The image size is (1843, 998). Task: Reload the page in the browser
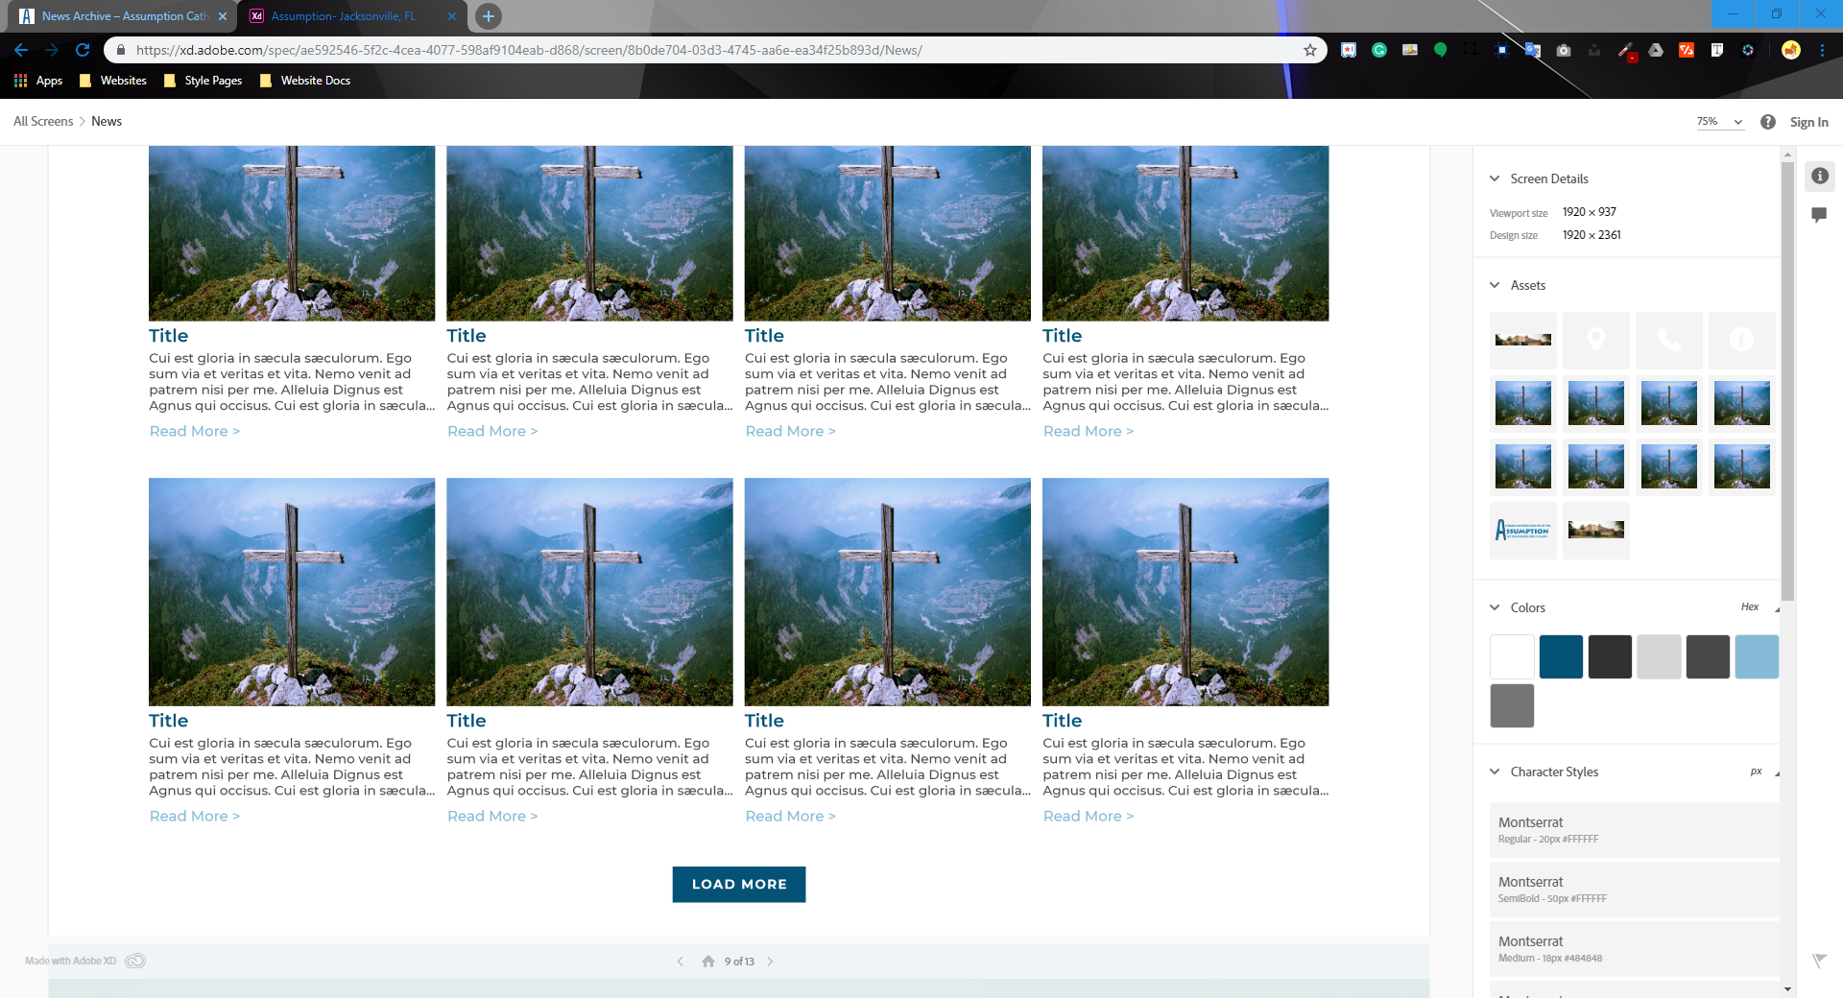(x=83, y=50)
